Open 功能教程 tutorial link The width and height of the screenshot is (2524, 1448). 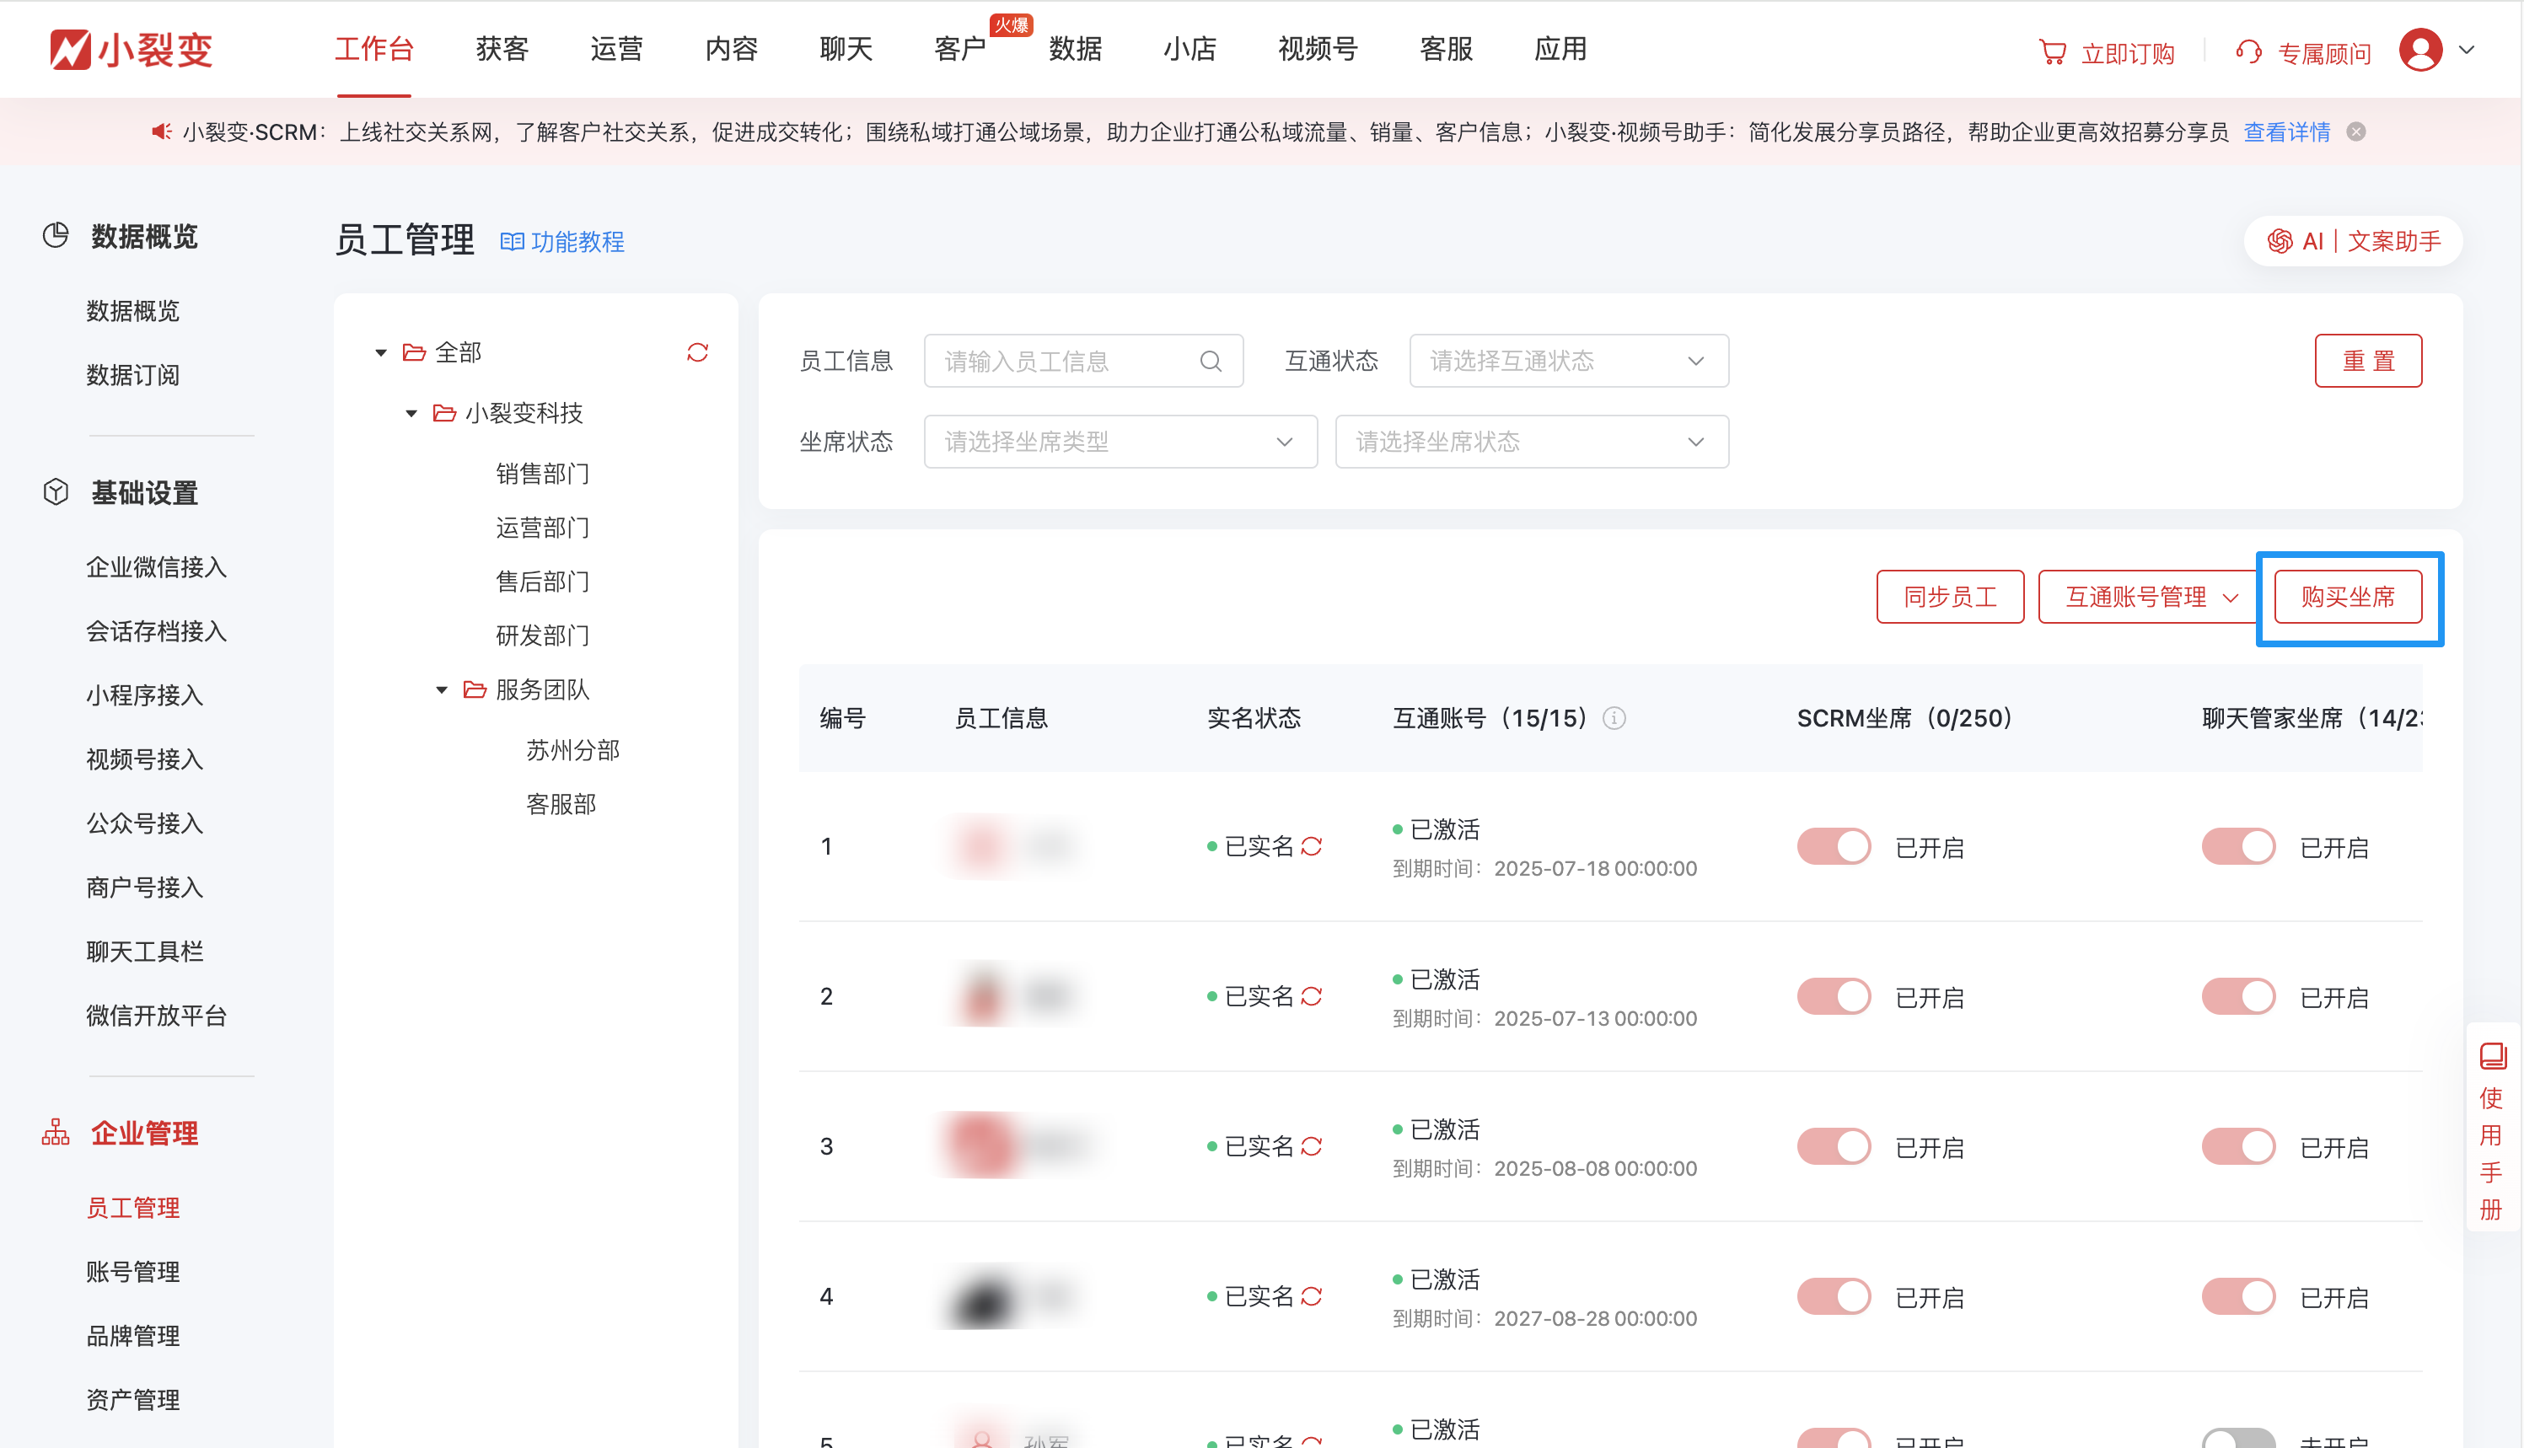click(x=563, y=242)
